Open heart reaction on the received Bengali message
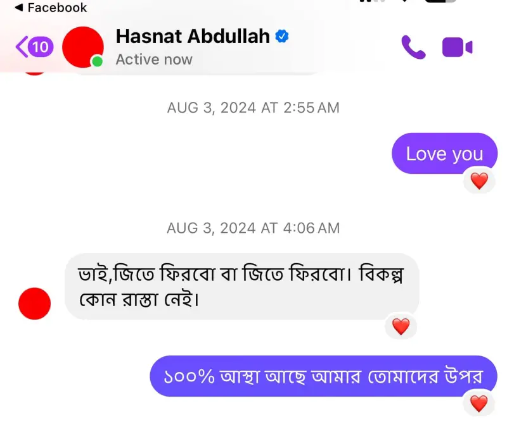The image size is (507, 439). (401, 326)
